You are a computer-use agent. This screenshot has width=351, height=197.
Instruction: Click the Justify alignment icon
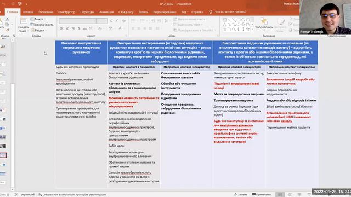click(150, 28)
